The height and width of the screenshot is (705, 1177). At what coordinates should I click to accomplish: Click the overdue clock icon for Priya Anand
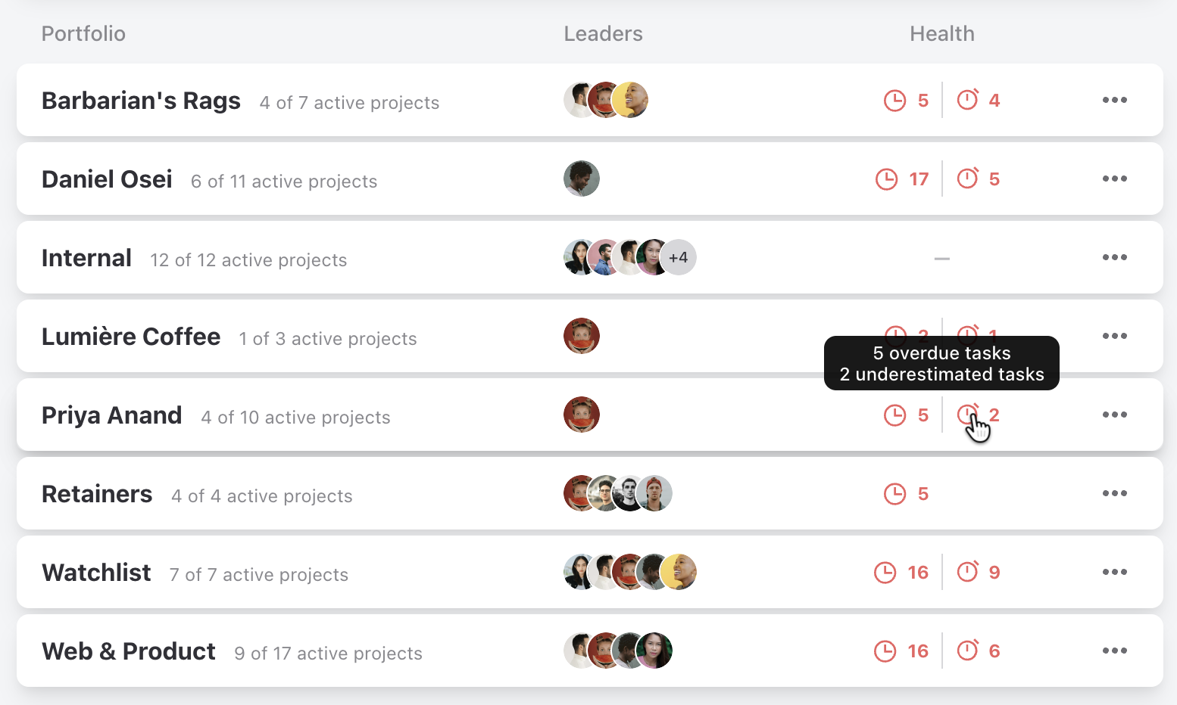pyautogui.click(x=894, y=415)
